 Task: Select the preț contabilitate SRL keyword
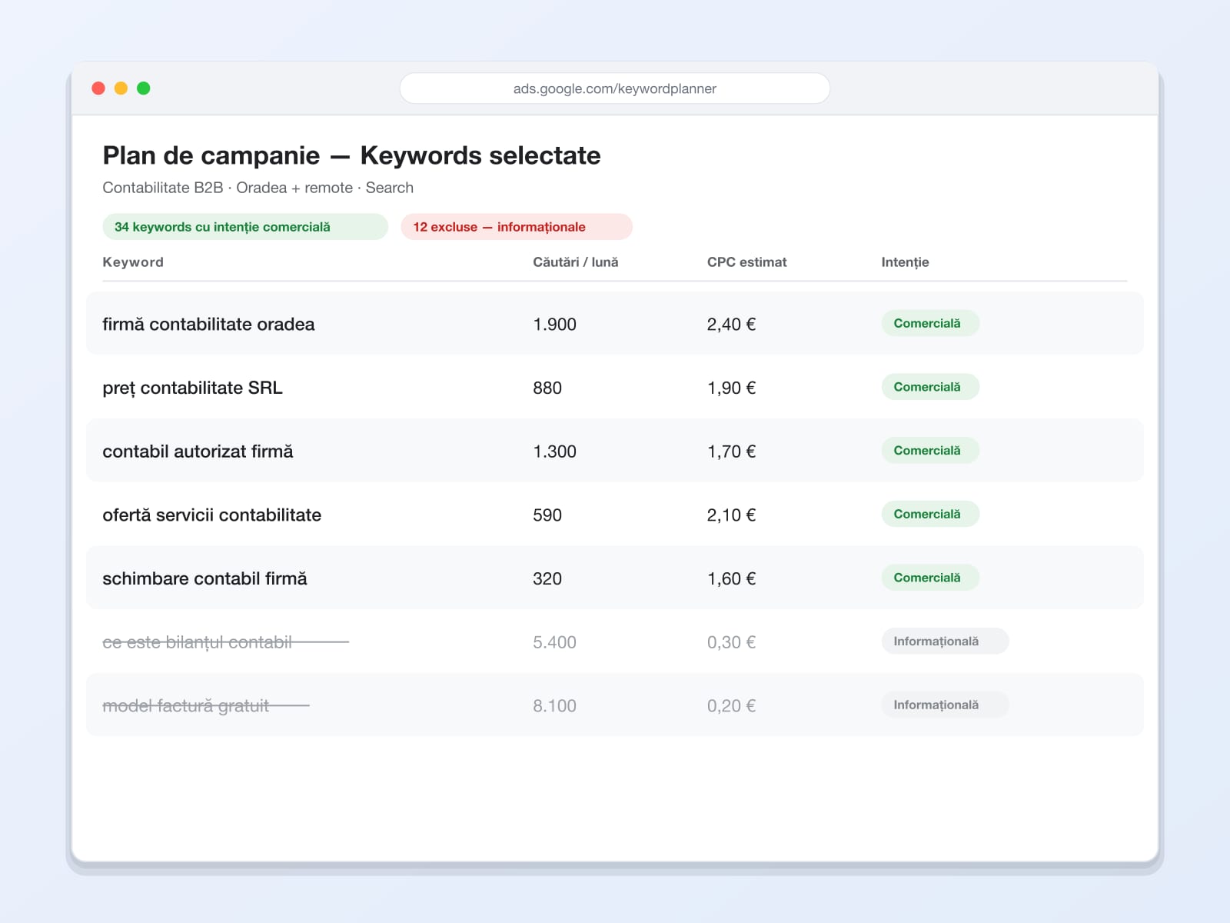click(x=192, y=388)
